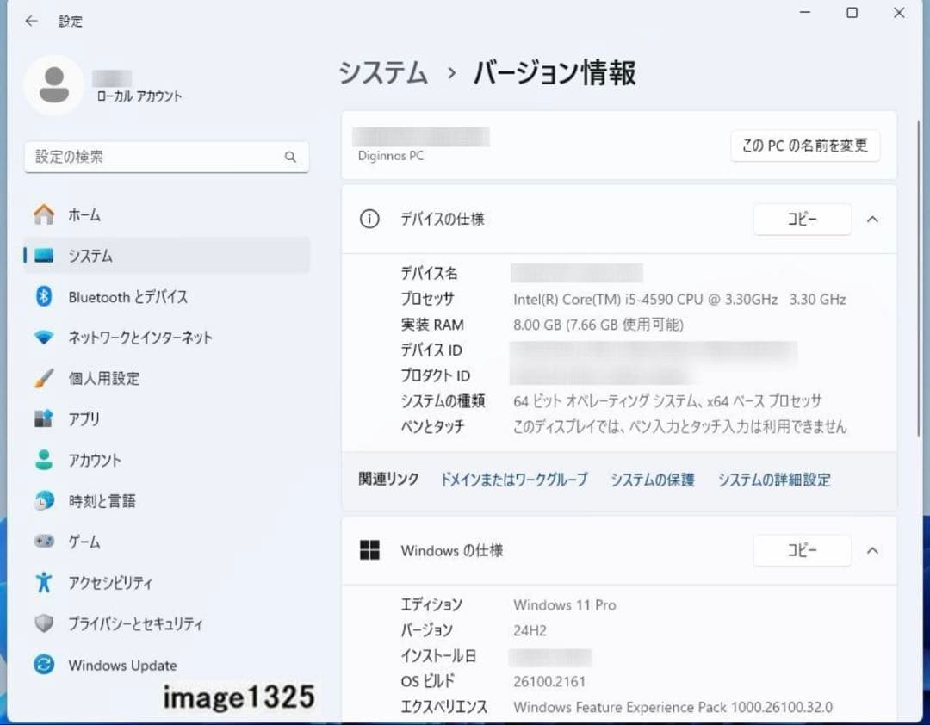Screen dimensions: 930x725
Task: Click the back arrow at top left
Action: coord(31,21)
